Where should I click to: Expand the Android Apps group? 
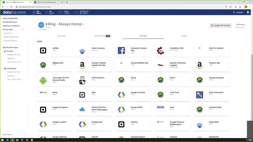pyautogui.click(x=10, y=69)
